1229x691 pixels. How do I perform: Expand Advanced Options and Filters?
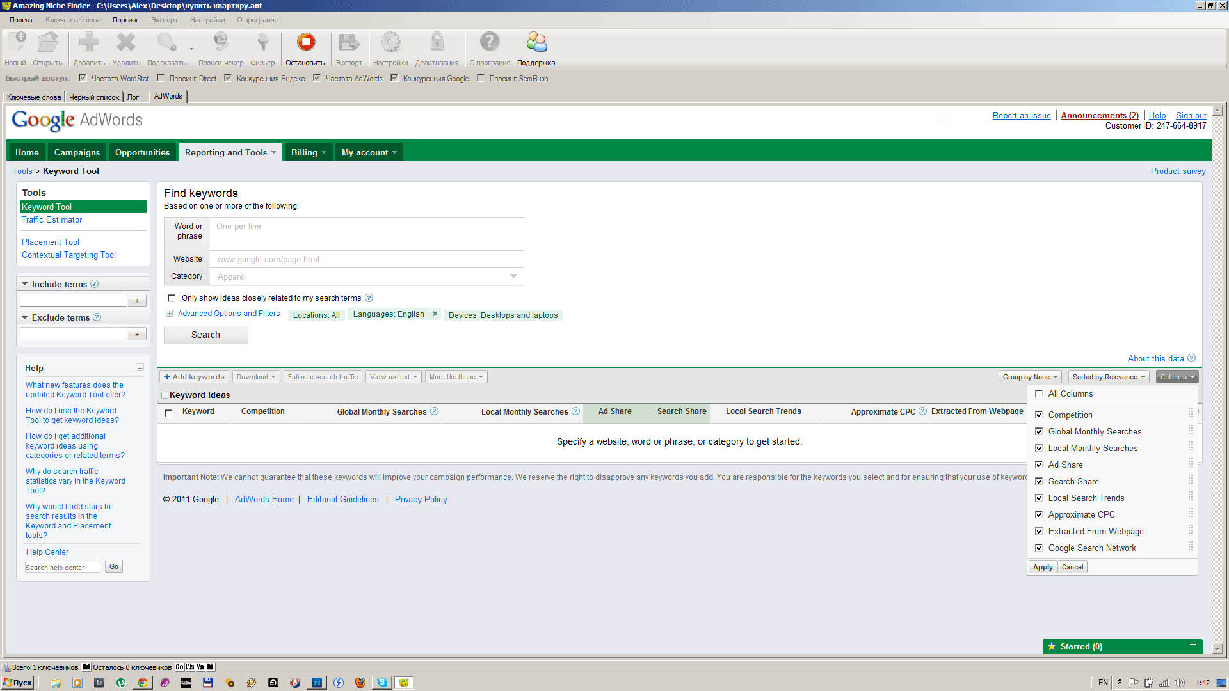[229, 314]
